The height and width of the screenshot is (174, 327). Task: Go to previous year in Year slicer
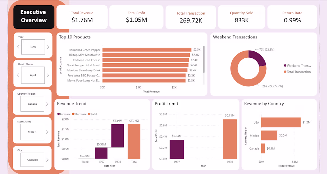(x=18, y=47)
